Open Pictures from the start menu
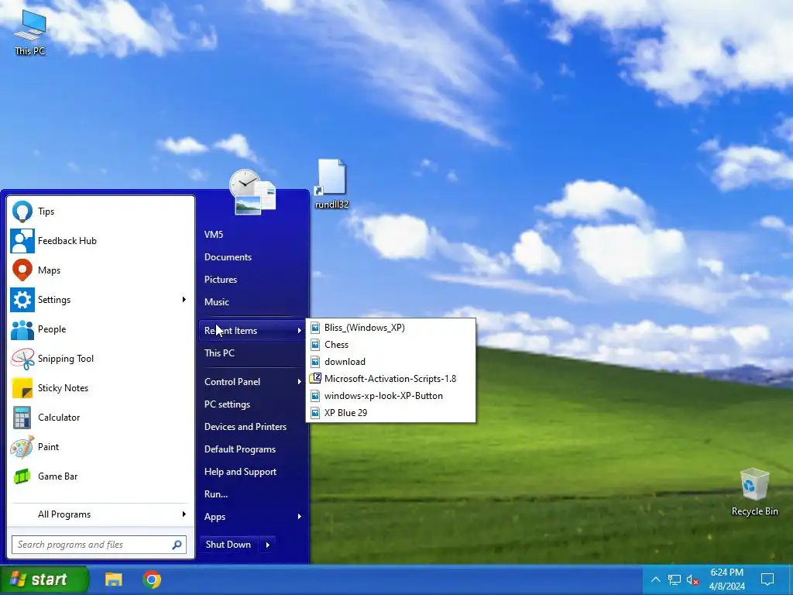This screenshot has width=793, height=595. click(x=252, y=279)
